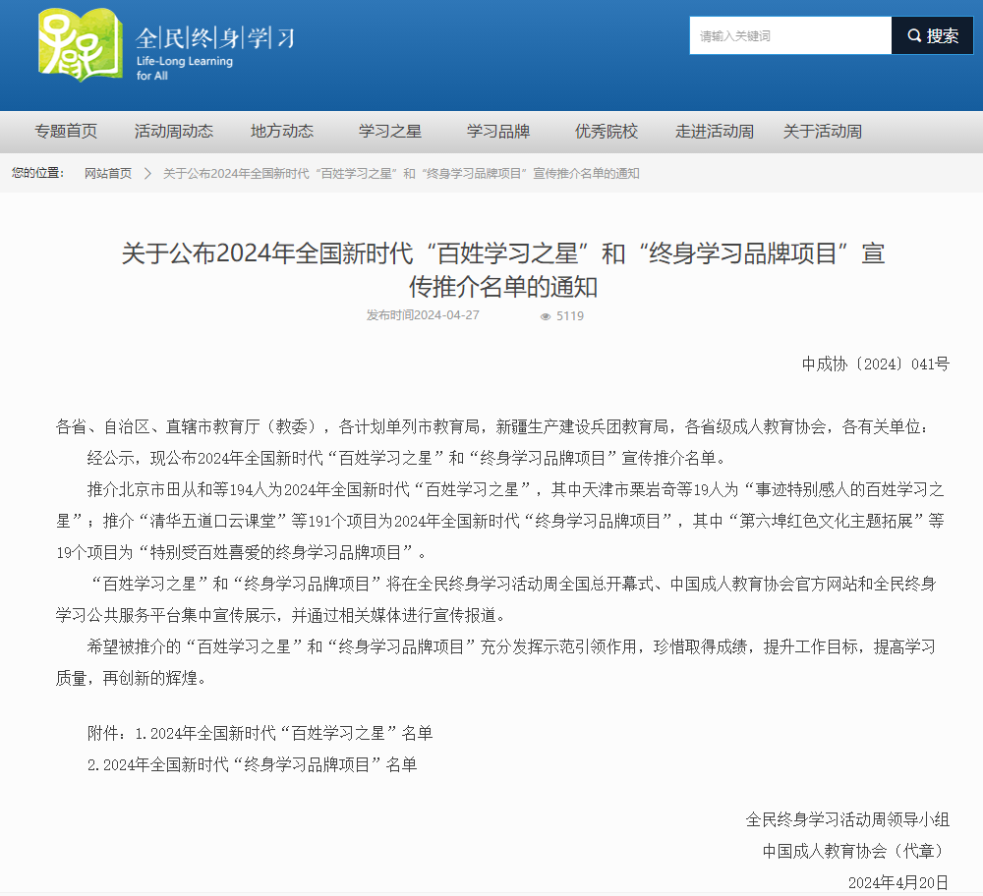Open the 专题首页 menu item

tap(66, 132)
